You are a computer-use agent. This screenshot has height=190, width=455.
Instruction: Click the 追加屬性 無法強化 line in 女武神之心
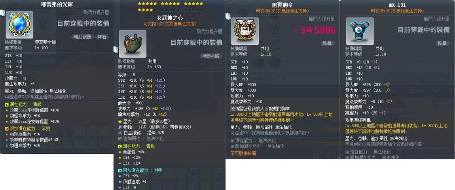[141, 138]
